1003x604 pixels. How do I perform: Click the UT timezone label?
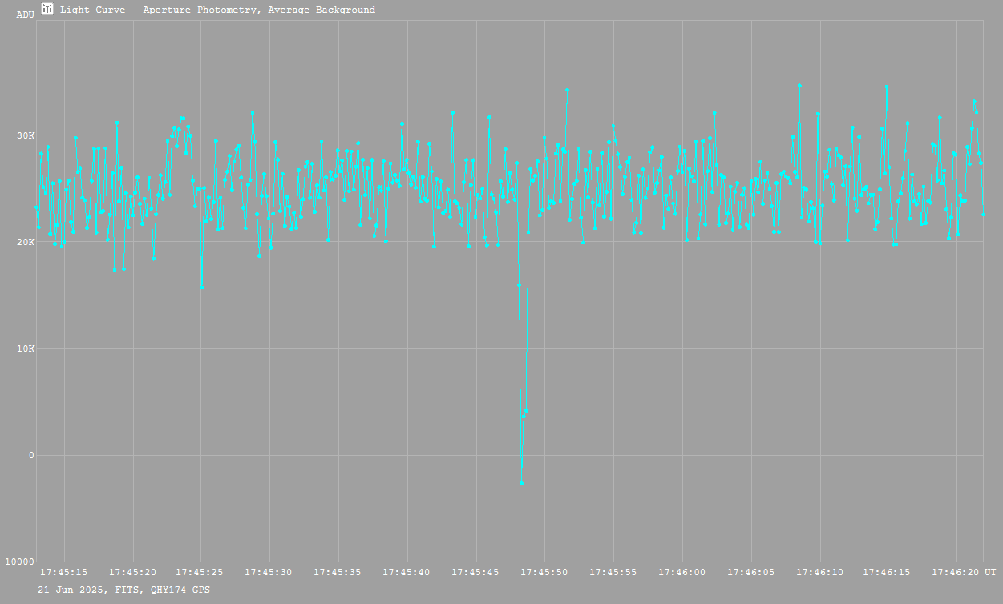point(990,572)
